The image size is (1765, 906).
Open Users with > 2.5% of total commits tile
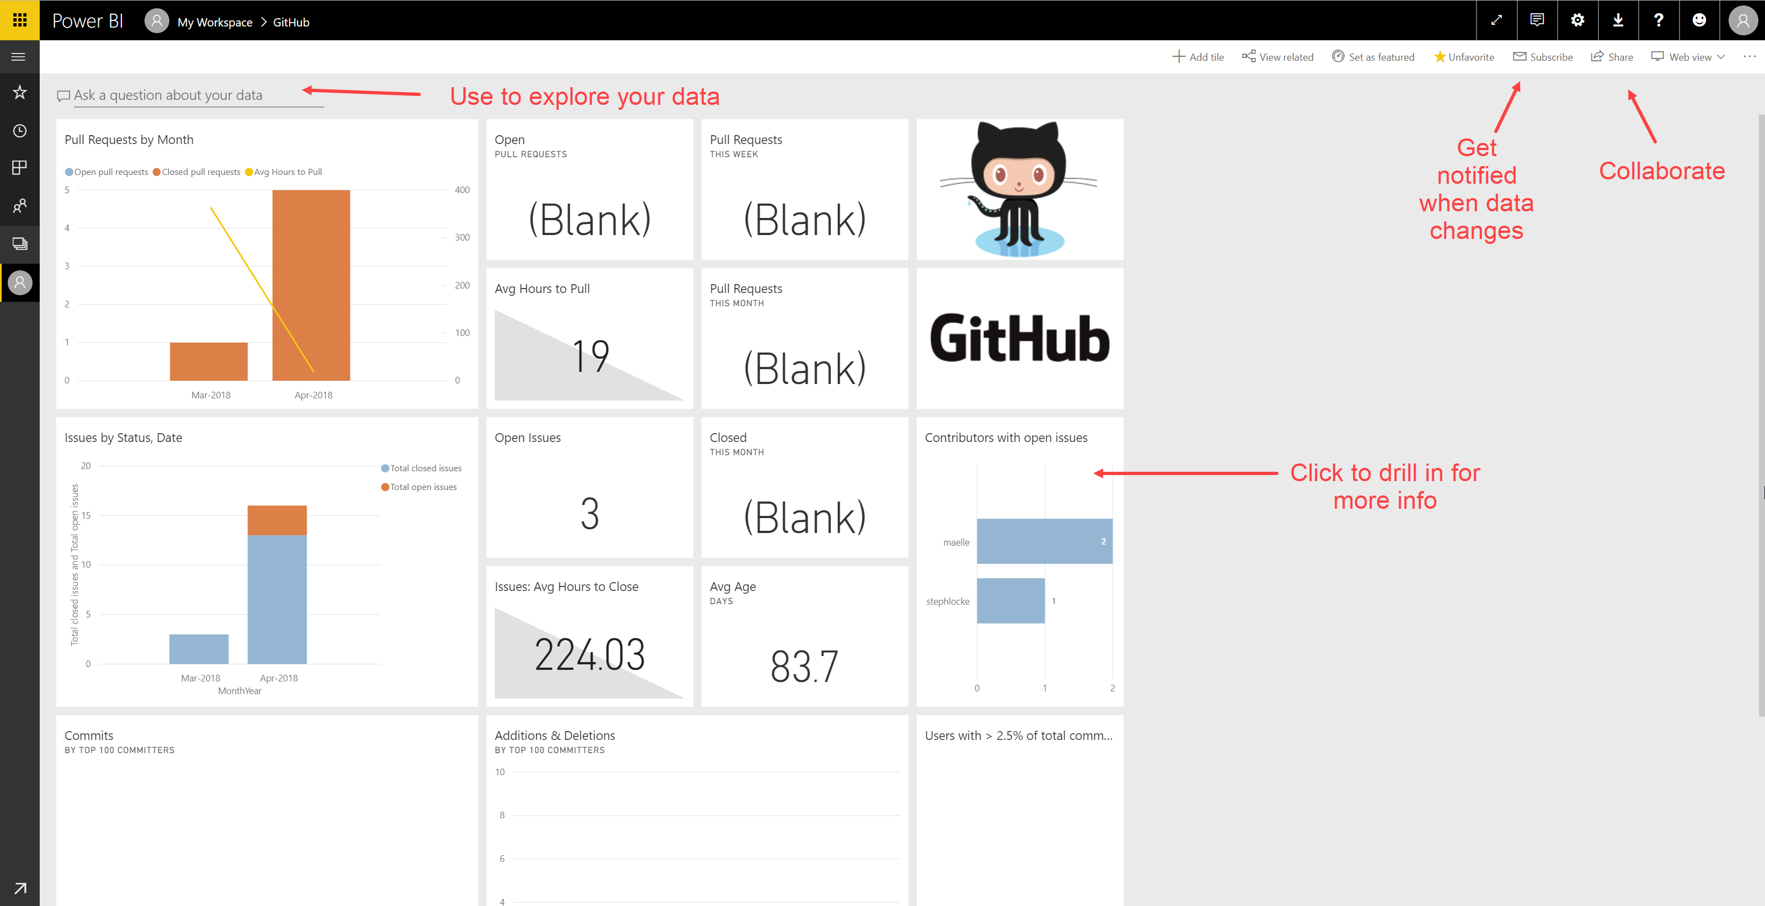(x=1019, y=811)
